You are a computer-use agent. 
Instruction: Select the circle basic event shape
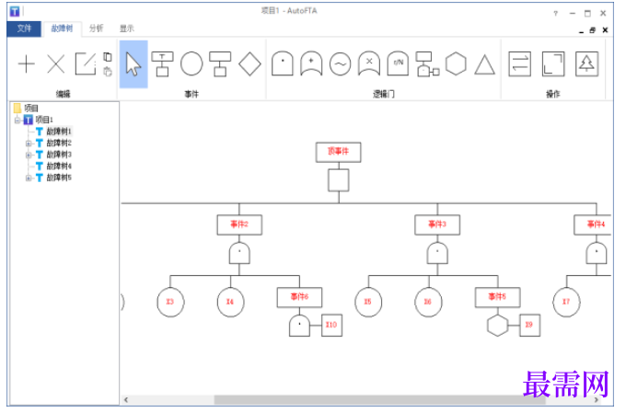(x=191, y=63)
